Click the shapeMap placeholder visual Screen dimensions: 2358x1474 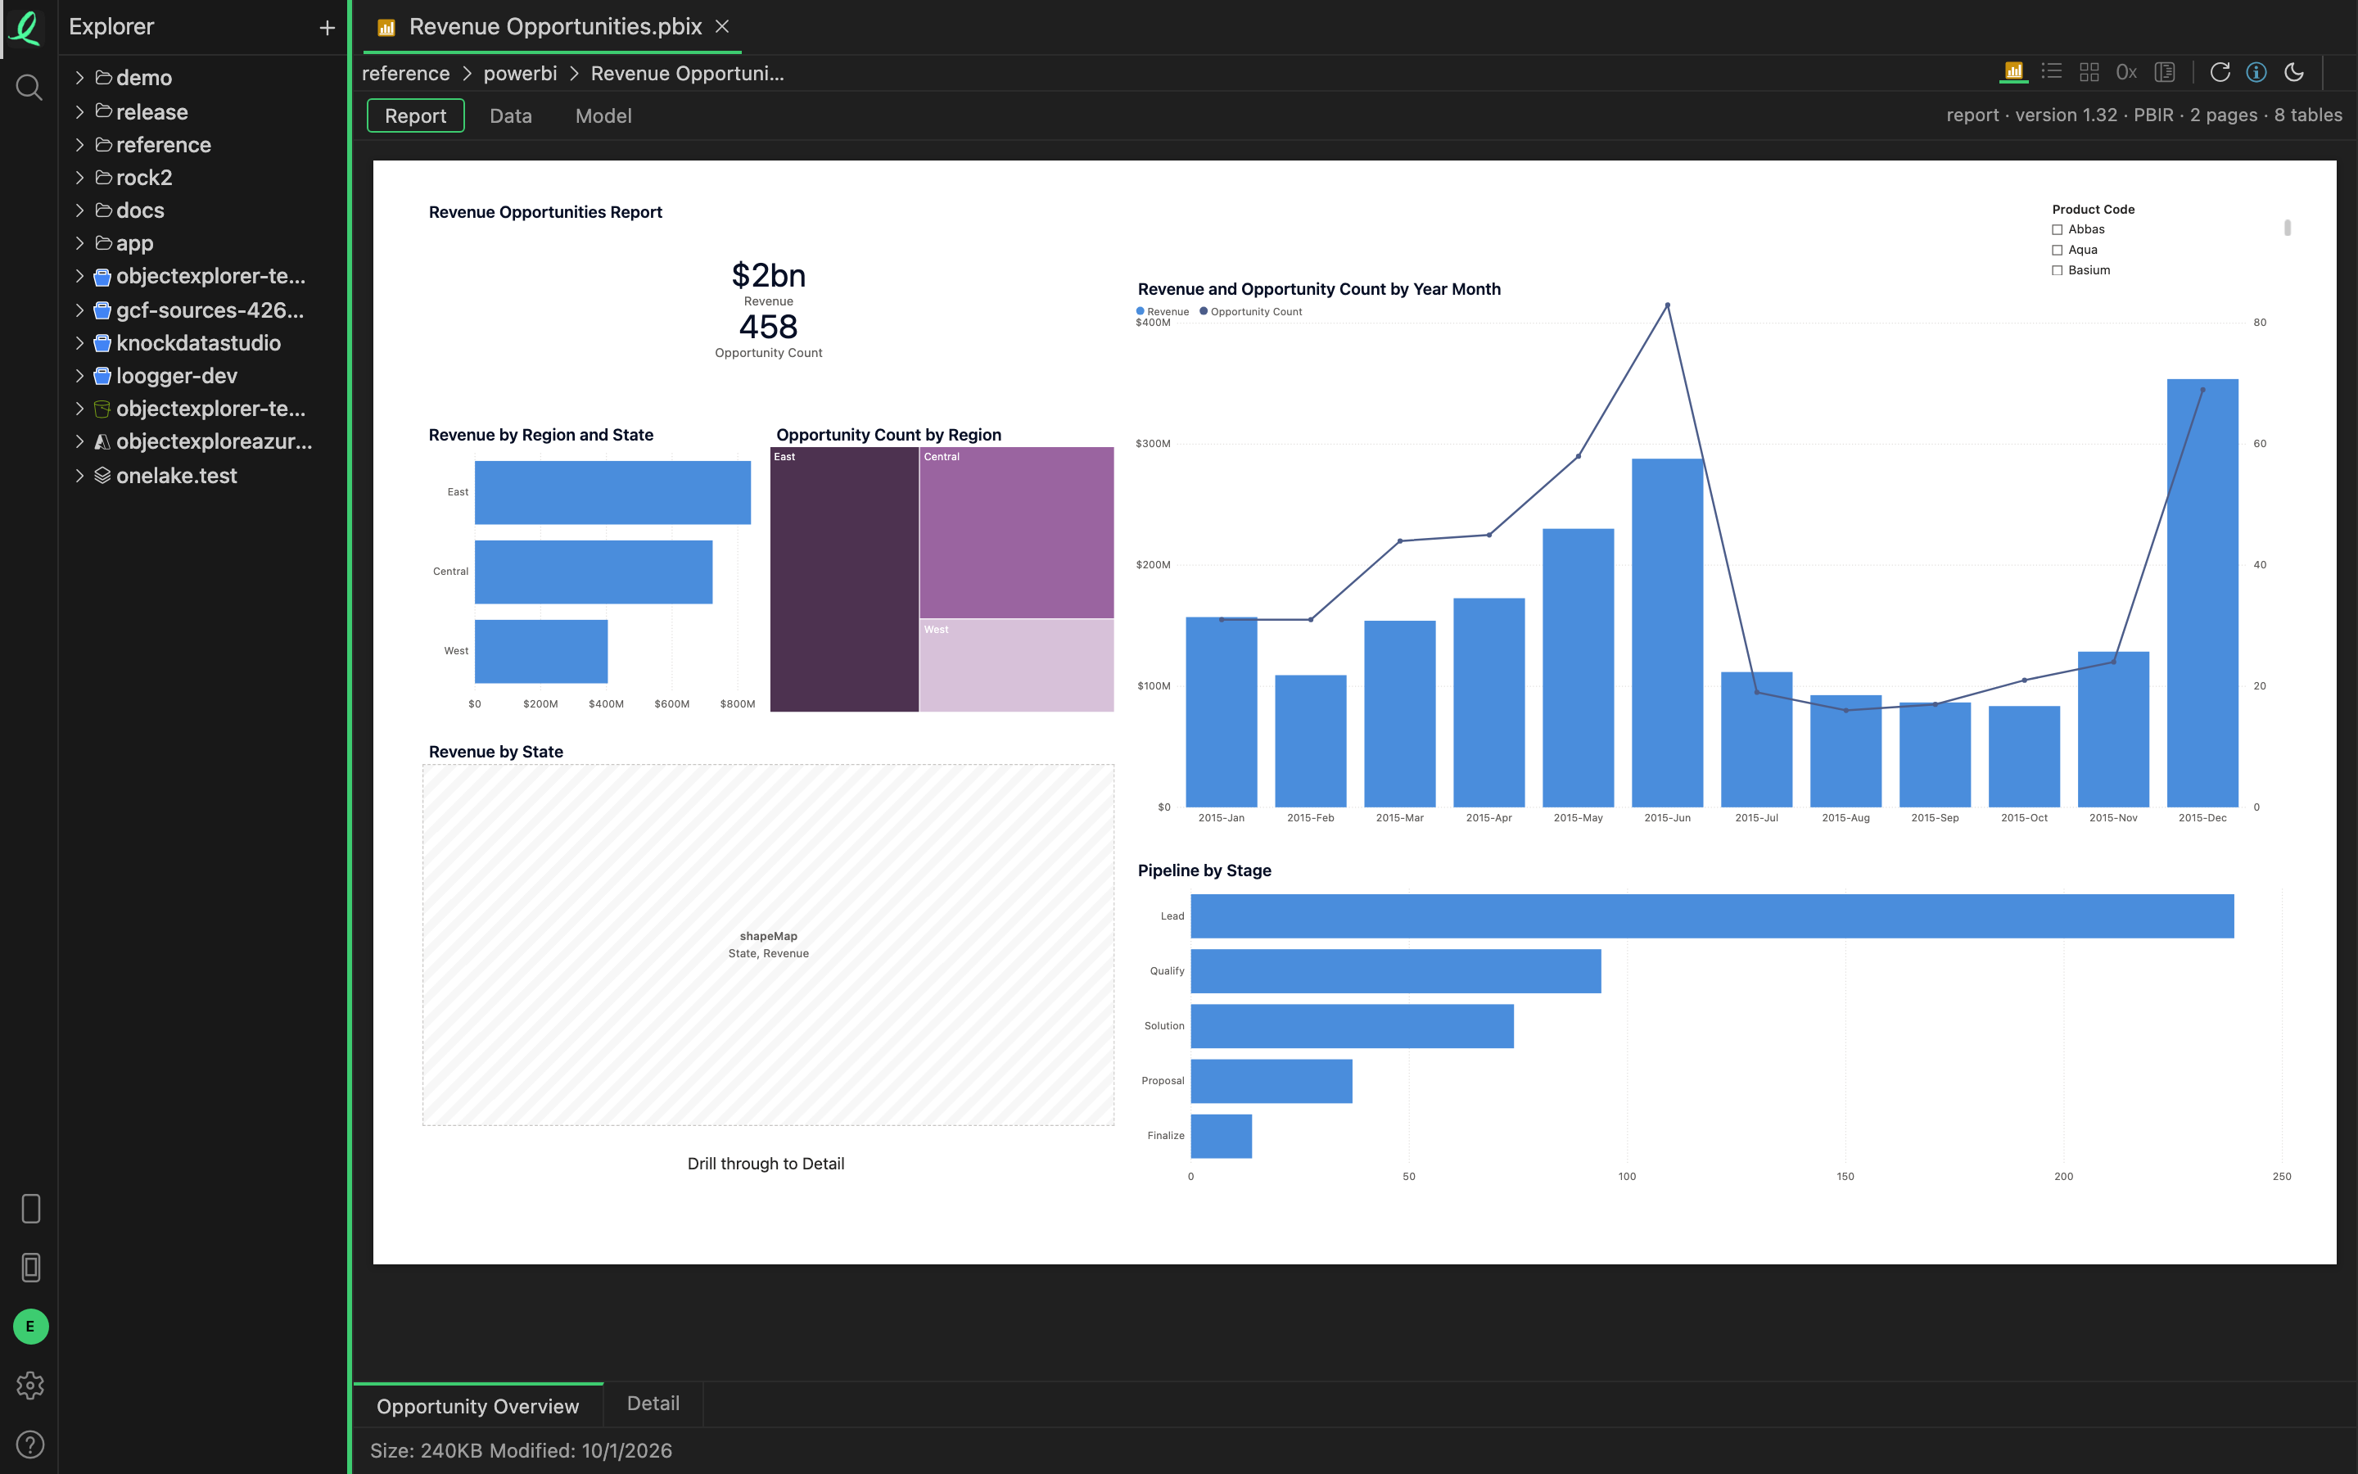click(768, 945)
